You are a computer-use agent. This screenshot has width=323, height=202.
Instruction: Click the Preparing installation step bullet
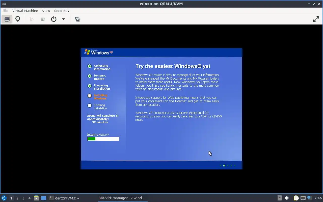pyautogui.click(x=90, y=86)
